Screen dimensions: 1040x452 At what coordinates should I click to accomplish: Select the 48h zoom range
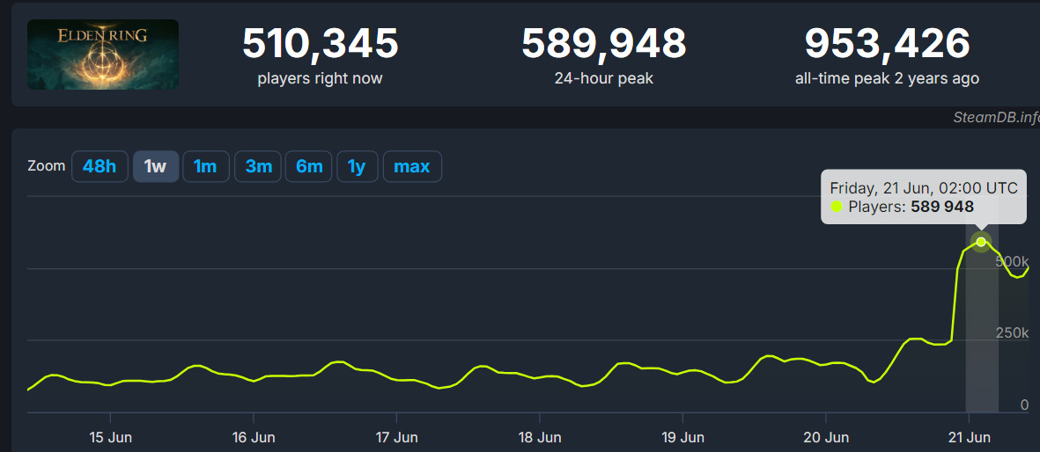coord(100,166)
